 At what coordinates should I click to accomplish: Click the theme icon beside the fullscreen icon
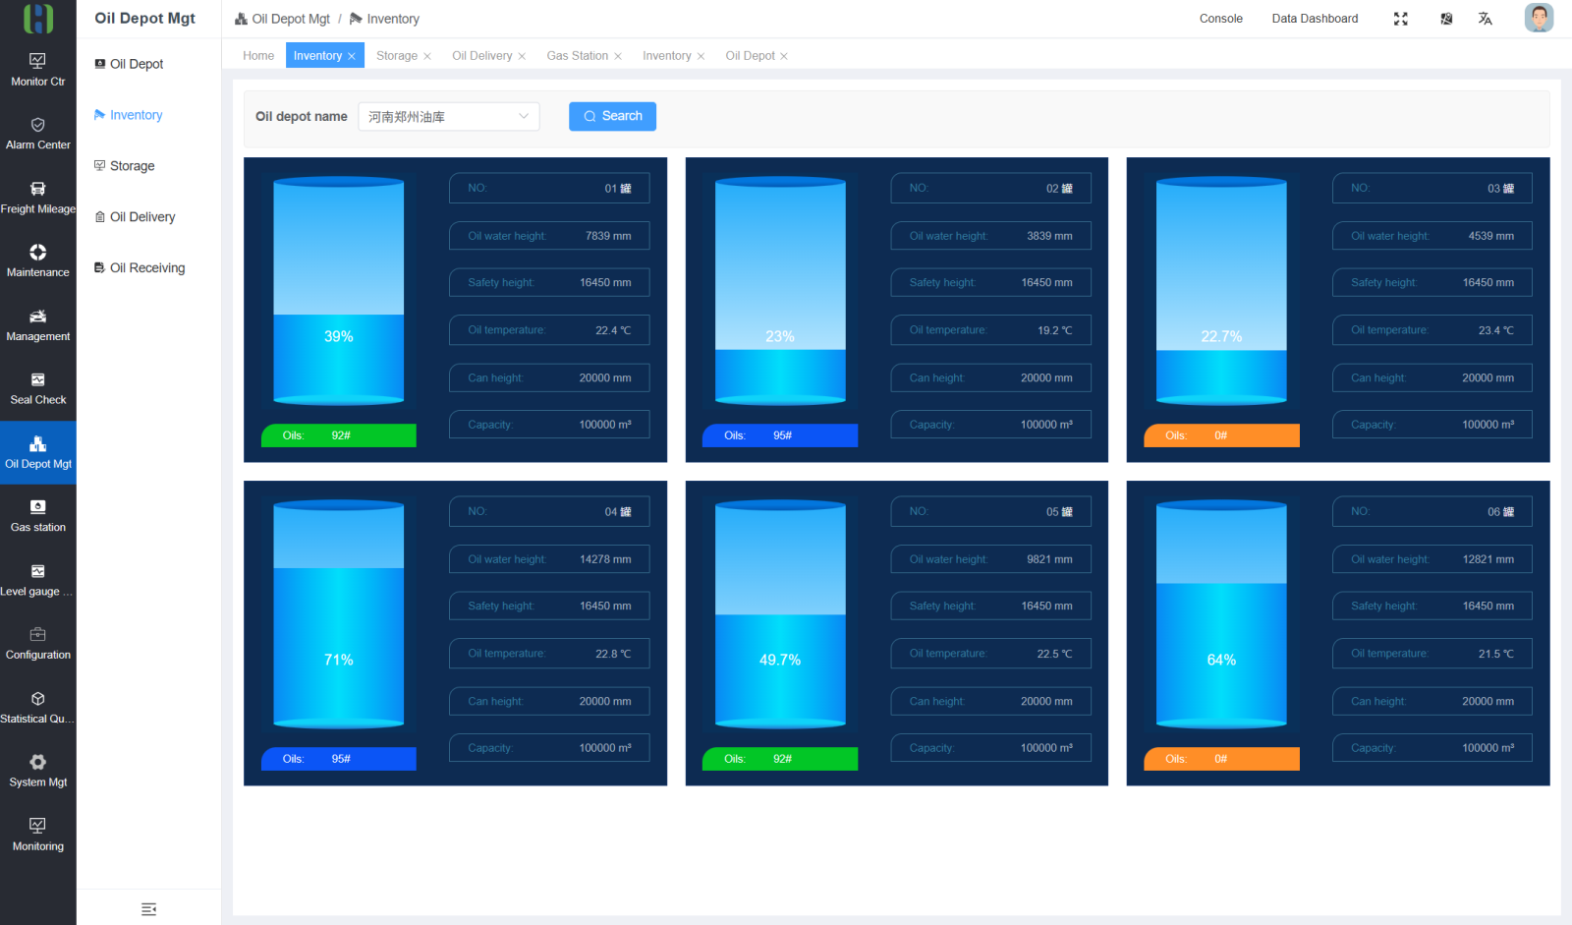[1446, 19]
